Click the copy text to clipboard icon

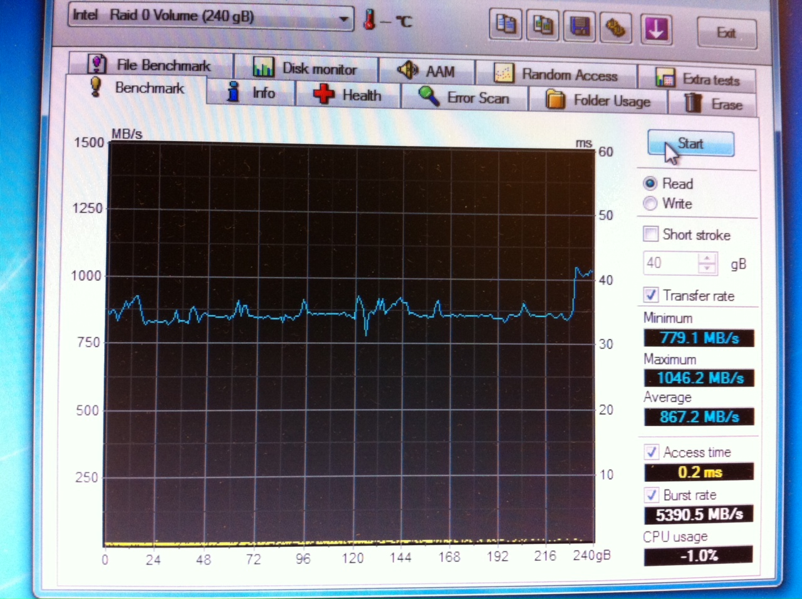coord(505,26)
